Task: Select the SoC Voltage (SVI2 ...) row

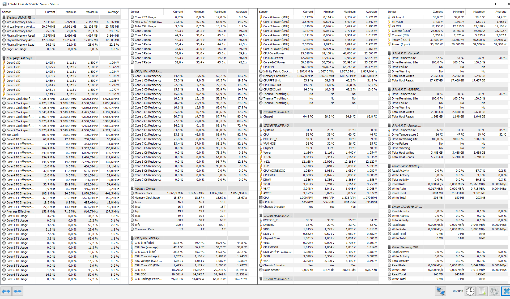Action: pyautogui.click(x=190, y=261)
